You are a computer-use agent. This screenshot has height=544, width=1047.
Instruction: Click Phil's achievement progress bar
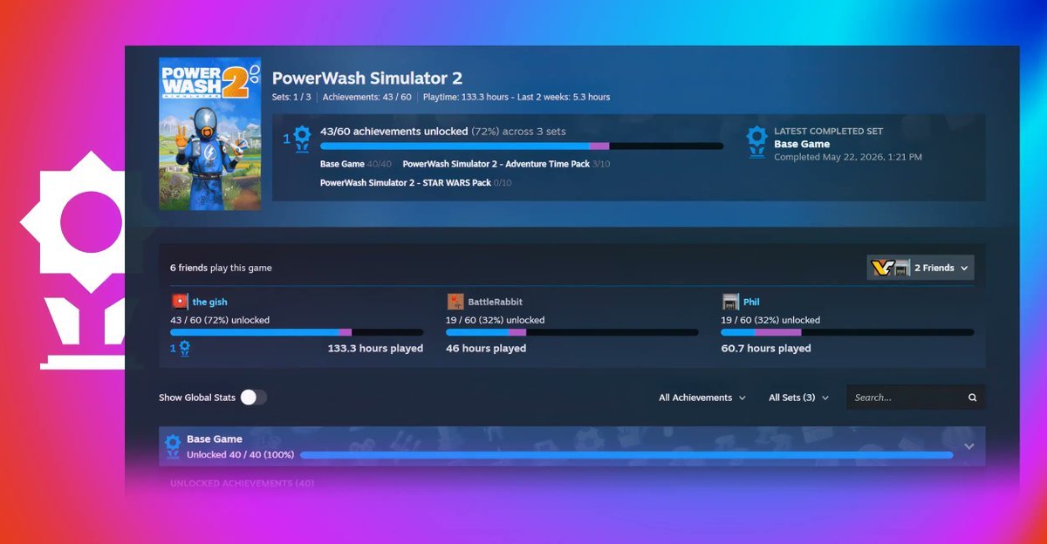(x=847, y=332)
